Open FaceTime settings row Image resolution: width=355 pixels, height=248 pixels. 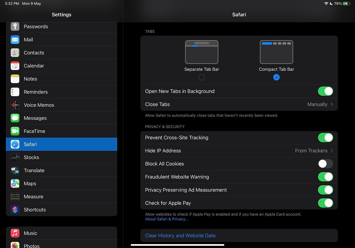[62, 131]
